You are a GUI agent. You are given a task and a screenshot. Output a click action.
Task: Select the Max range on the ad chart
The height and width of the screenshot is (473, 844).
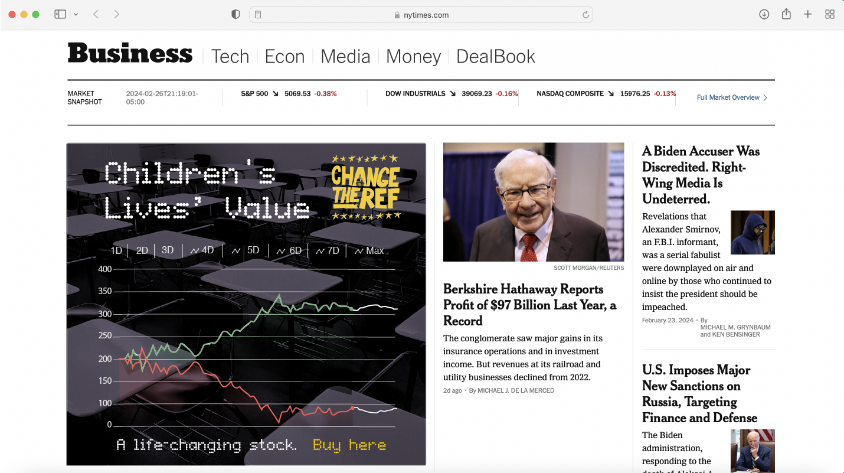coord(369,250)
